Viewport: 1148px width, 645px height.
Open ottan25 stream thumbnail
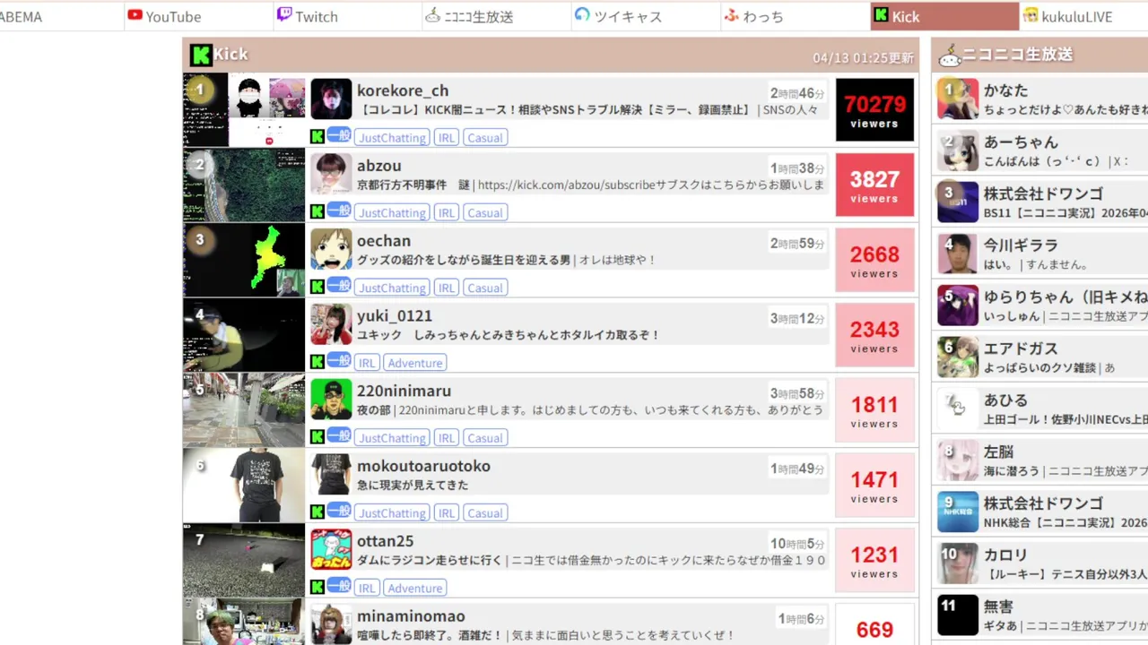(x=244, y=560)
